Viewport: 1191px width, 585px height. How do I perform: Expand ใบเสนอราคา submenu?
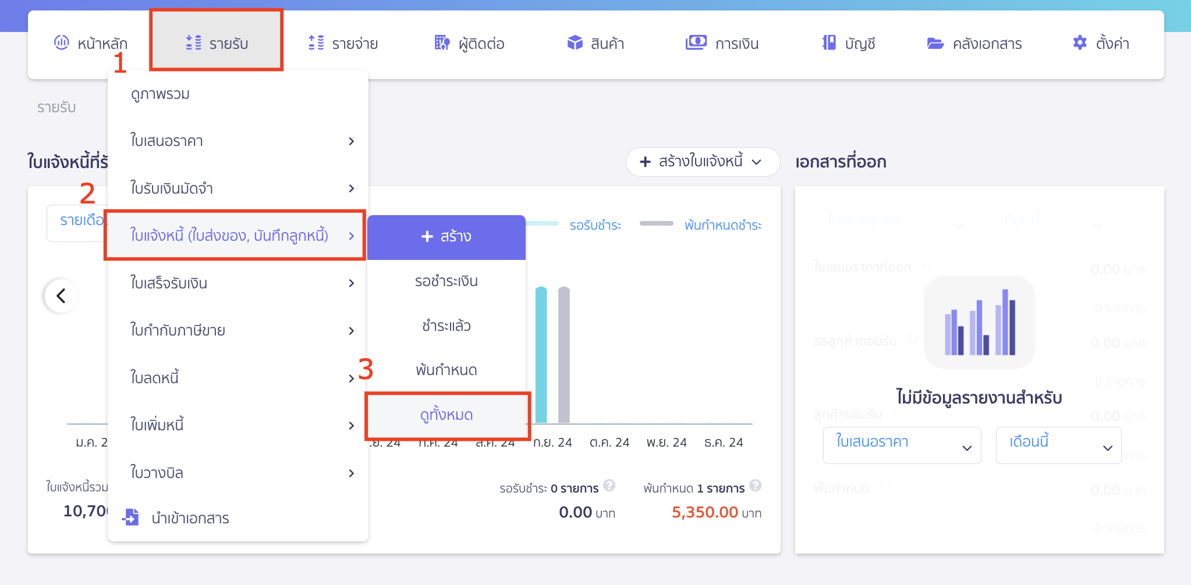point(238,141)
